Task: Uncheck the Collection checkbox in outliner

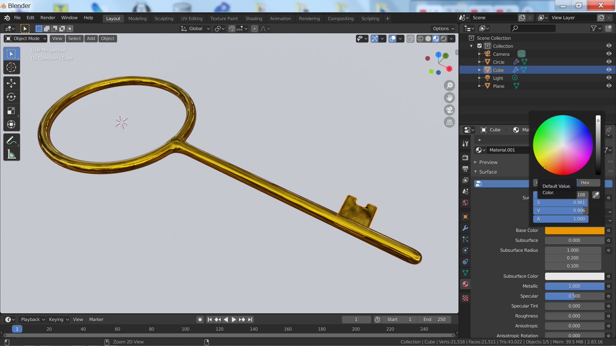Action: pyautogui.click(x=479, y=46)
